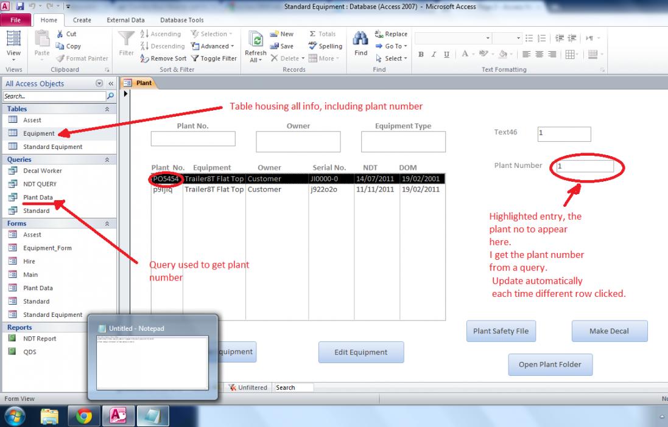Click the Plant Number text box
Image resolution: width=668 pixels, height=427 pixels.
coord(585,166)
